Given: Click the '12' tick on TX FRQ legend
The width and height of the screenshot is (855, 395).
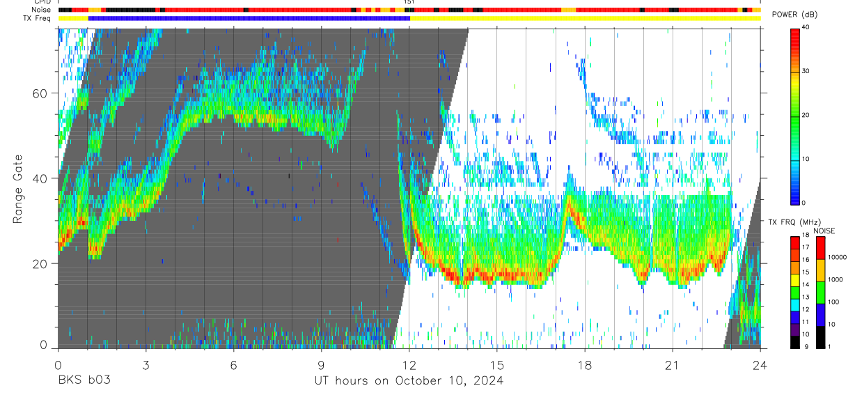Looking at the screenshot, I should [x=806, y=310].
